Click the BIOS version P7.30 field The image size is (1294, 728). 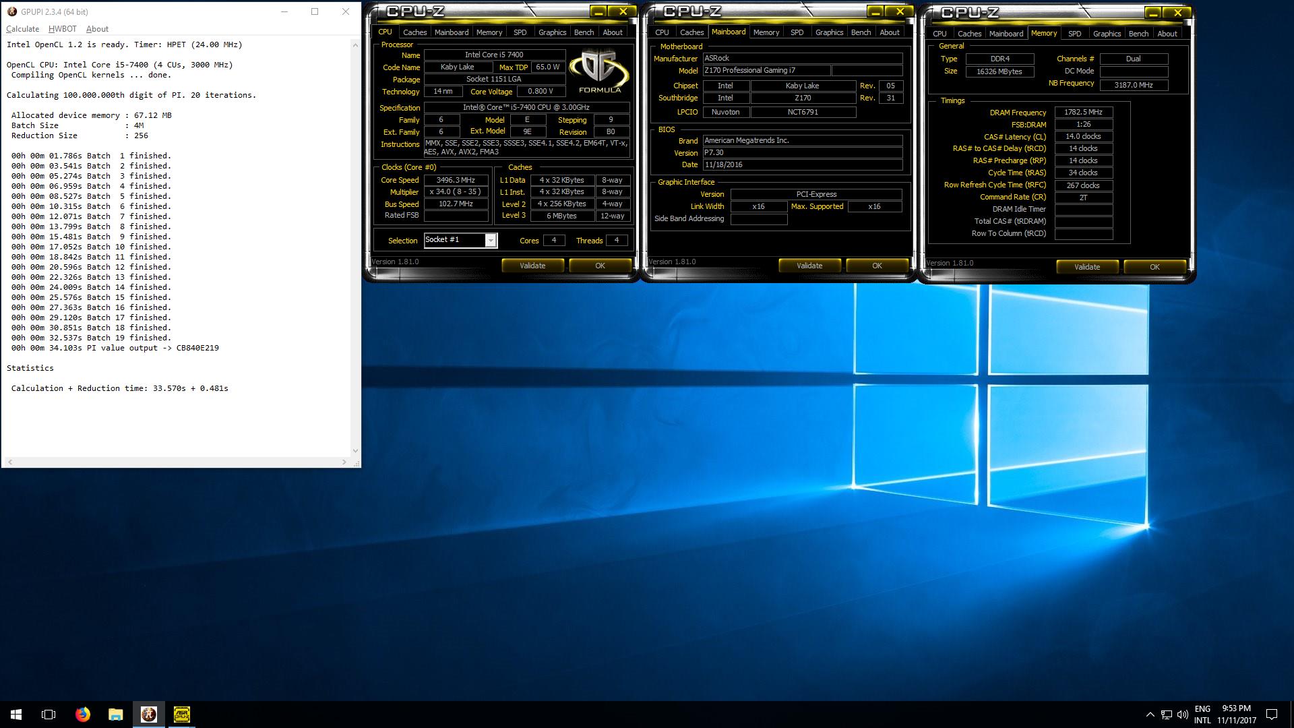coord(803,153)
